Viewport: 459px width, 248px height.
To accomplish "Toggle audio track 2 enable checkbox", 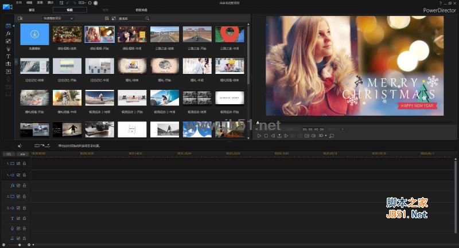I will pos(18,208).
